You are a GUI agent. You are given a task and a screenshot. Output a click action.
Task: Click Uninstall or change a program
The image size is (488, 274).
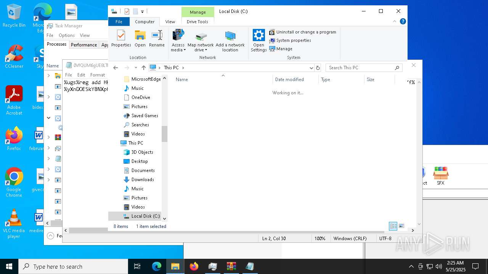click(x=303, y=32)
